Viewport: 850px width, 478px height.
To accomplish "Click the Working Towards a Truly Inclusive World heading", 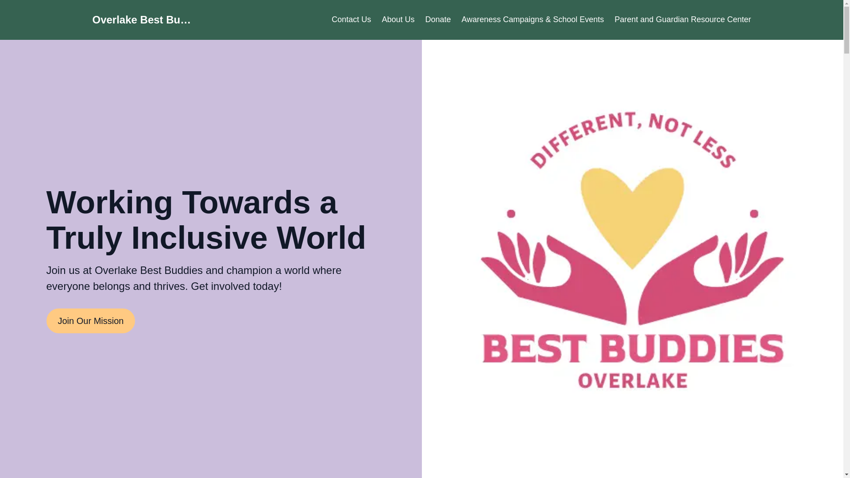I will (x=206, y=220).
